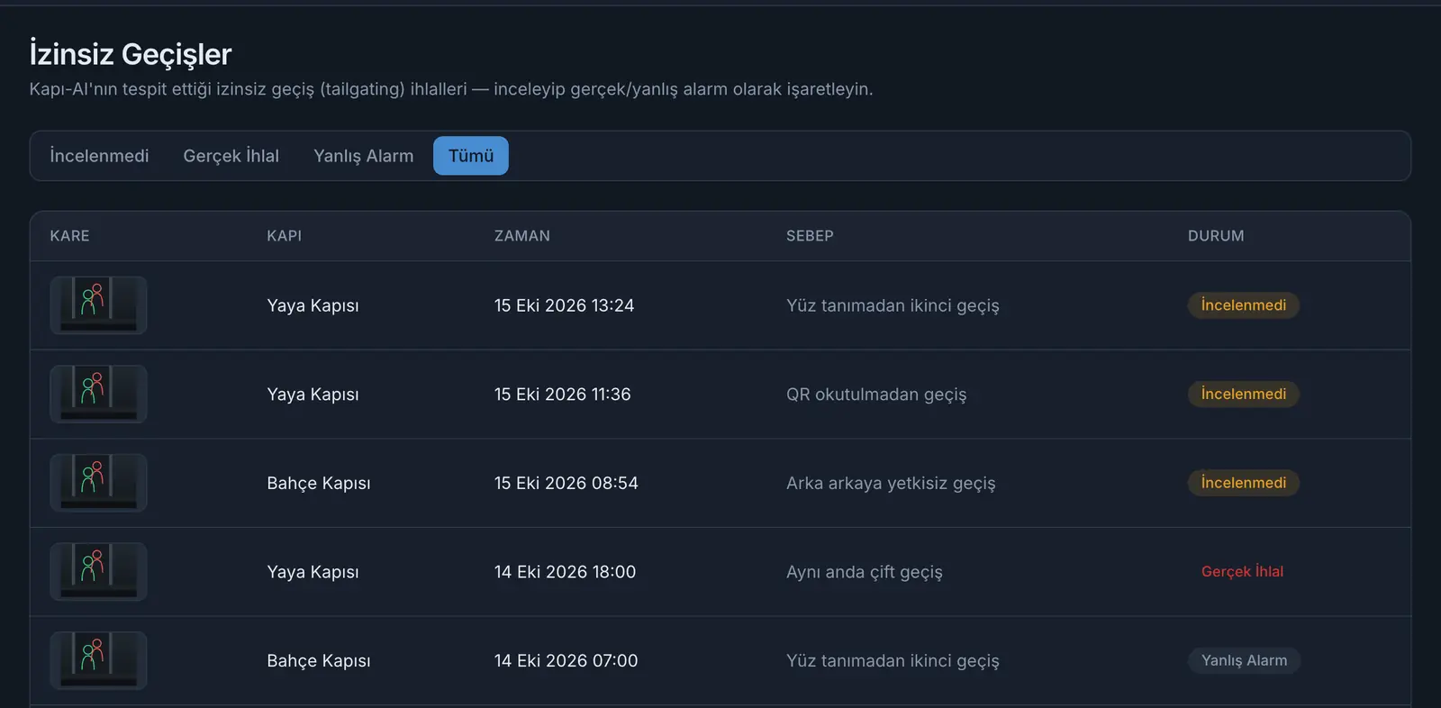Click 'Yüz tanımadan ikinci geçiş' in 07:00 row
The image size is (1441, 708).
click(x=893, y=661)
